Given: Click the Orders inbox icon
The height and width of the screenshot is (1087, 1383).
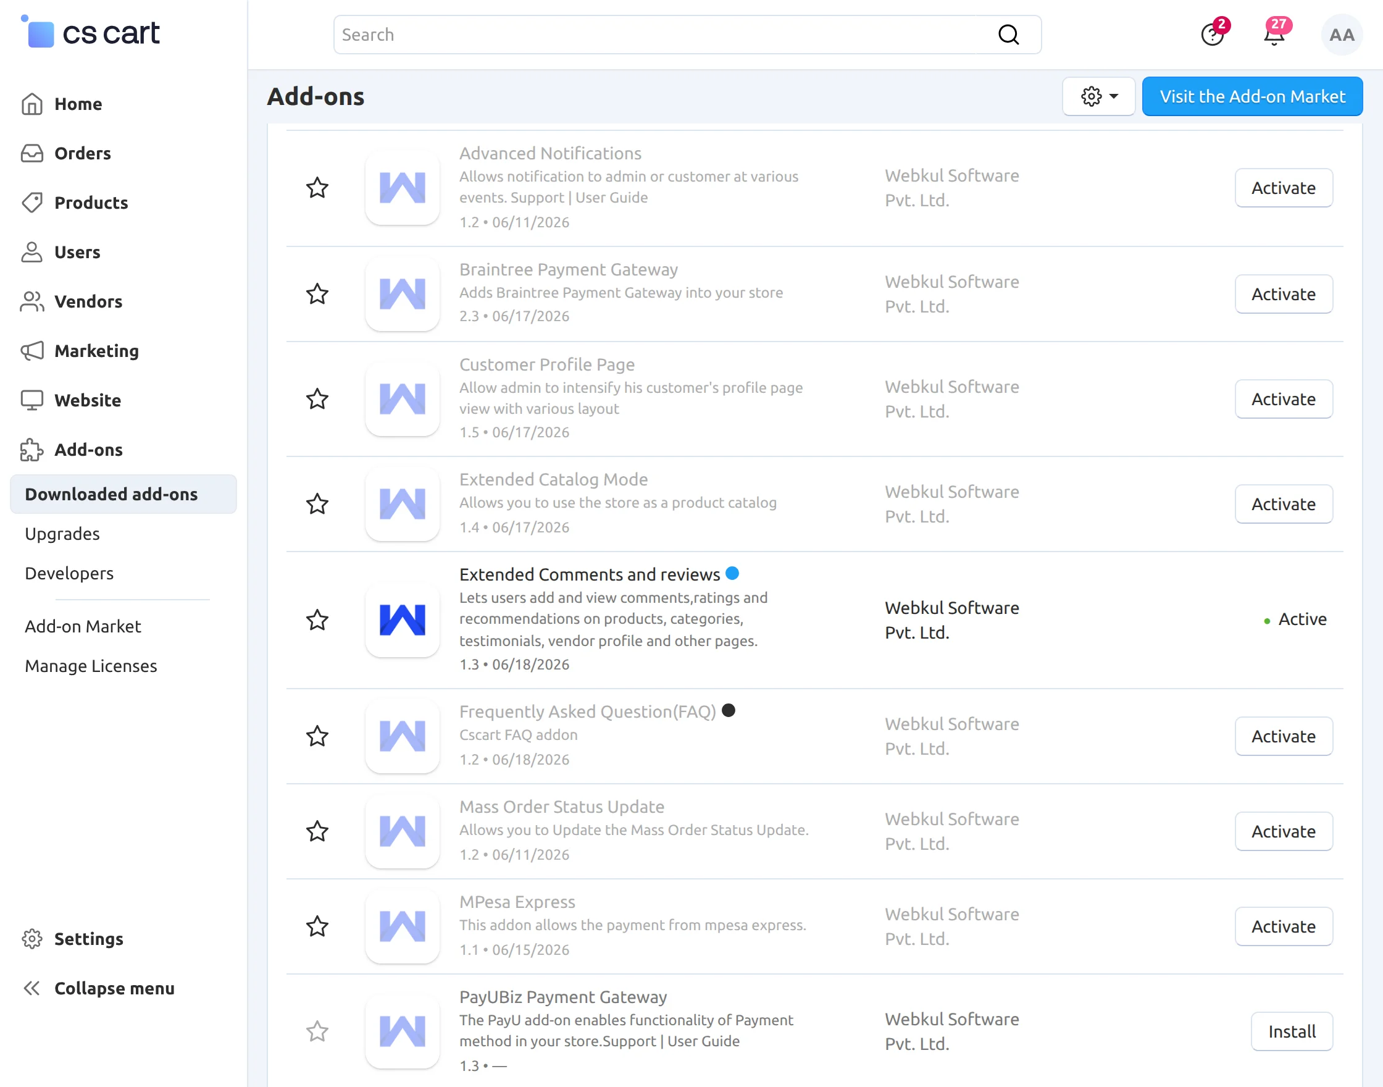Looking at the screenshot, I should (32, 153).
